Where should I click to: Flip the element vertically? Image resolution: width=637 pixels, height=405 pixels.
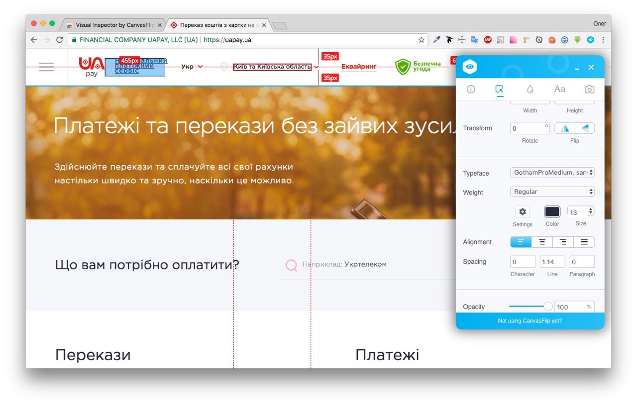(x=585, y=128)
